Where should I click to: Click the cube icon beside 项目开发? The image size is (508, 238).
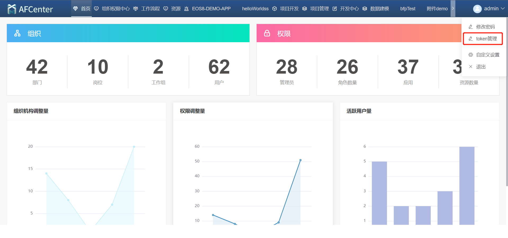point(275,9)
